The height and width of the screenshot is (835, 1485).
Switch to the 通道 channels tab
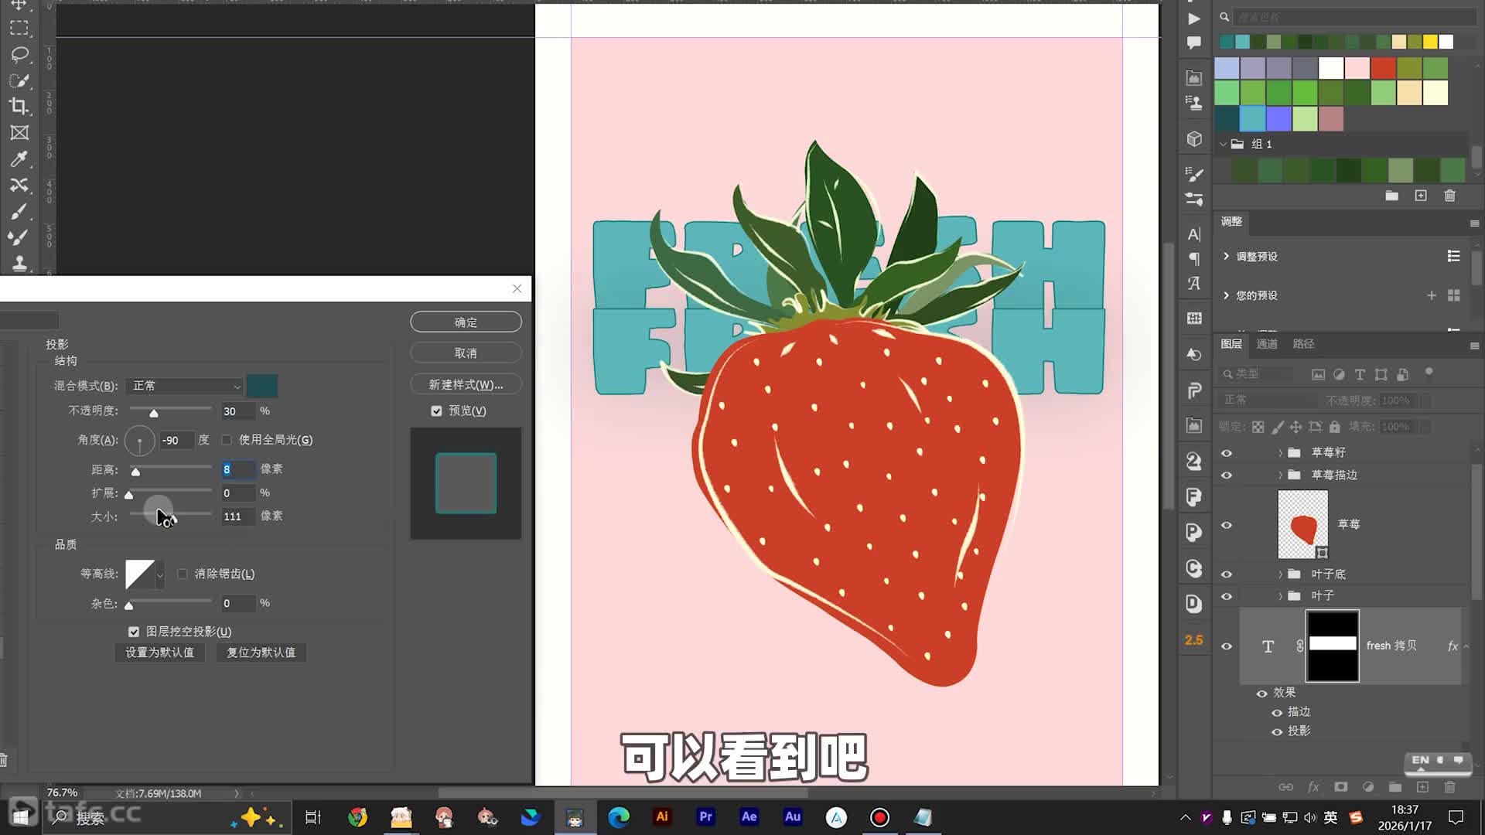[x=1267, y=344]
